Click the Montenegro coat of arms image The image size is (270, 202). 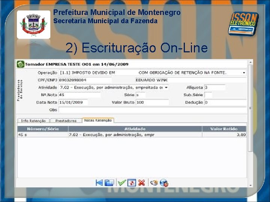click(34, 25)
